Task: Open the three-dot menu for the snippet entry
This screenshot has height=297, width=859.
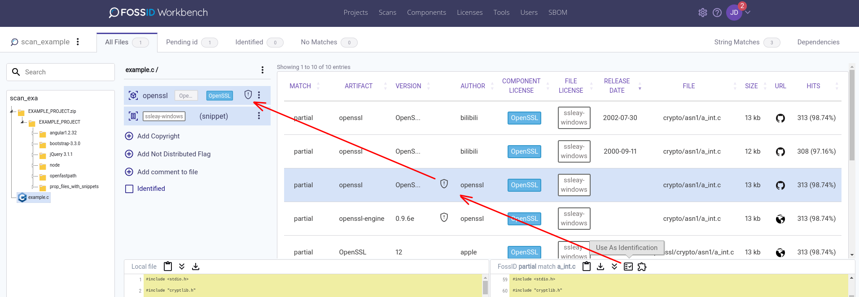Action: pyautogui.click(x=259, y=116)
